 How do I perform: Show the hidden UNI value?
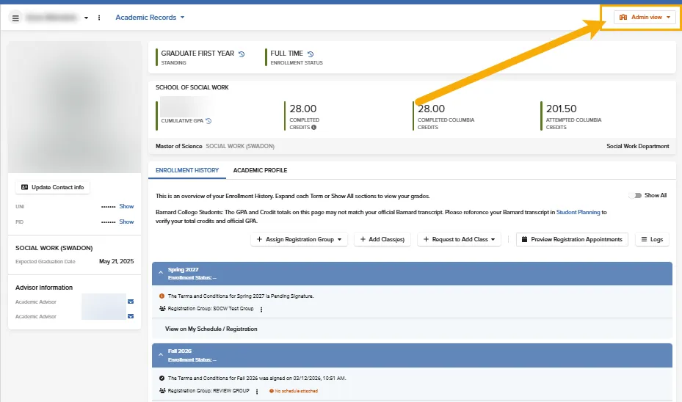[x=126, y=206]
